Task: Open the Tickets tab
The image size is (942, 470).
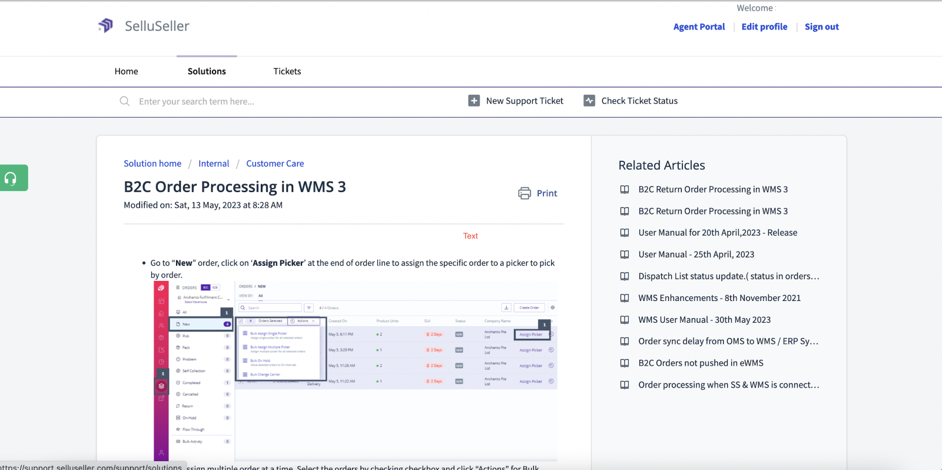Action: pyautogui.click(x=287, y=71)
